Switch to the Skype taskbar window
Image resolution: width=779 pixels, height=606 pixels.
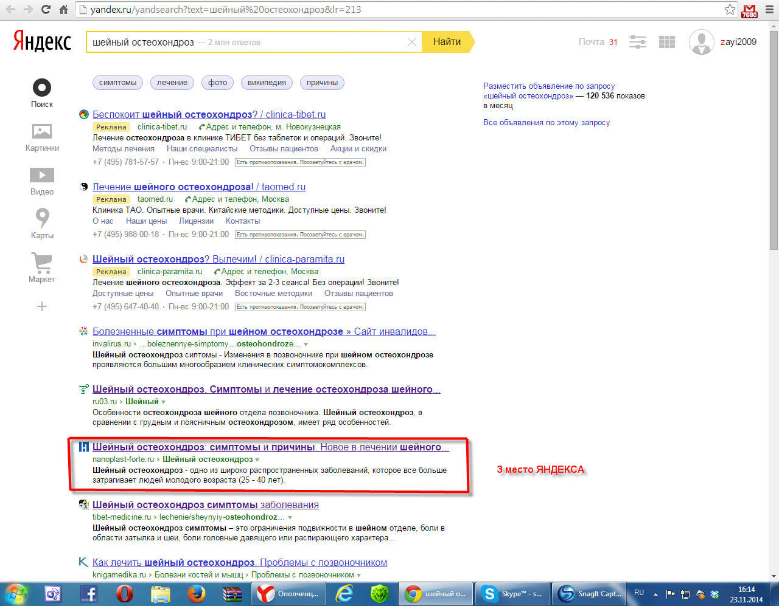tap(512, 593)
